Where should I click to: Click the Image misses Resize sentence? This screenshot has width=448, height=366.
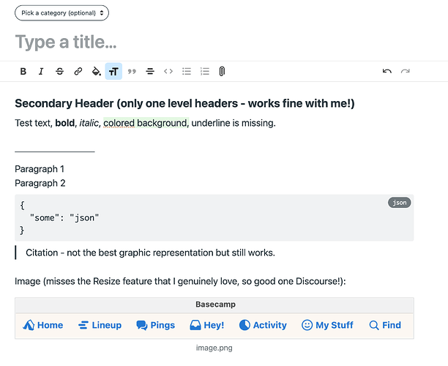pyautogui.click(x=180, y=281)
